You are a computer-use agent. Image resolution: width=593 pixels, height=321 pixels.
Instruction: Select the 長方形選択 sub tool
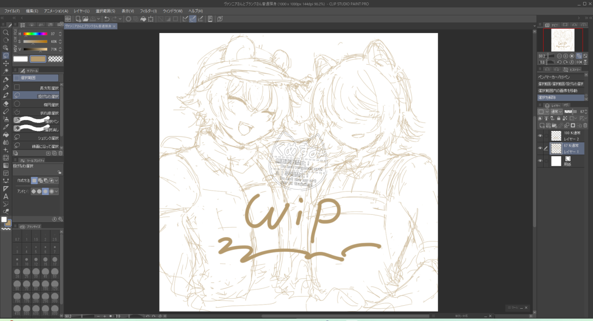coord(36,88)
